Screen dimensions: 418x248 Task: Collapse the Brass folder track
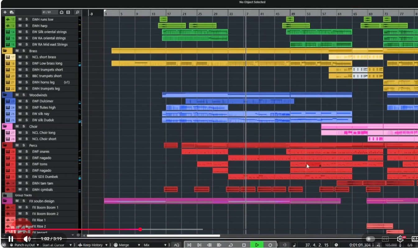[5, 51]
